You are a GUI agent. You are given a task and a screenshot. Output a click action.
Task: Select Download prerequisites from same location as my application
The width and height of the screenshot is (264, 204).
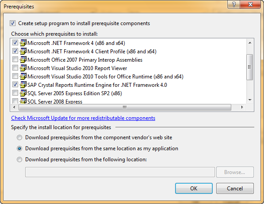(x=19, y=148)
